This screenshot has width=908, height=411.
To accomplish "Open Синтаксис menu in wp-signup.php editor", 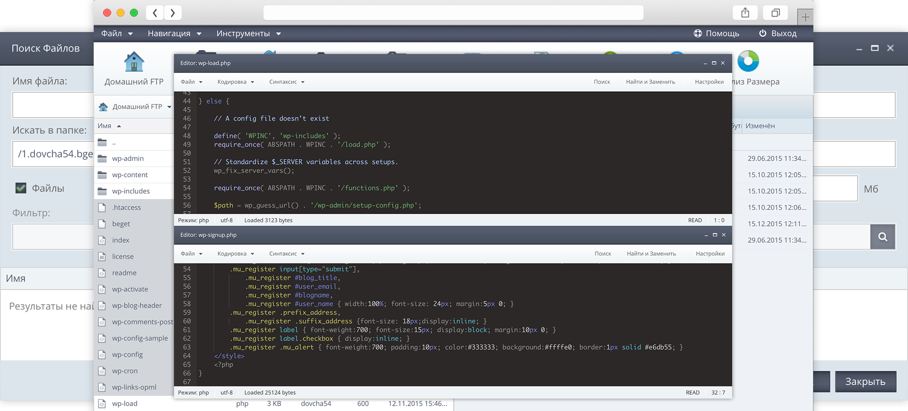I will (287, 254).
